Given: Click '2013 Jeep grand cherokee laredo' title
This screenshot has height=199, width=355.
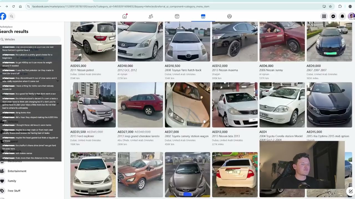Looking at the screenshot, I should click(x=138, y=136).
